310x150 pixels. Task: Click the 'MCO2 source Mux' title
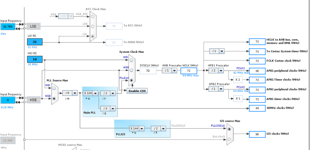point(70,145)
